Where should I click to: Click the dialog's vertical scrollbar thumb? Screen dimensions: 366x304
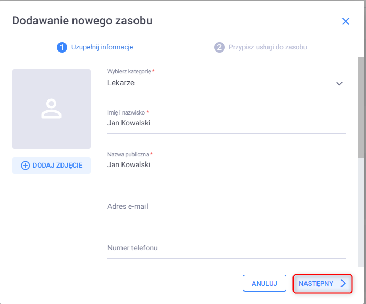coord(361,107)
